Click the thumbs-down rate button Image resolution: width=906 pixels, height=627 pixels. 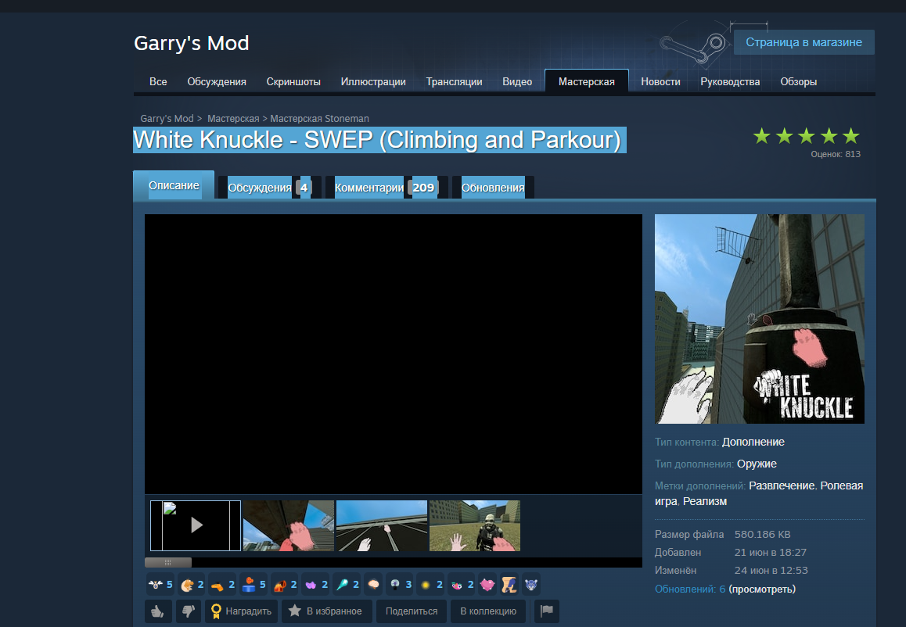coord(188,611)
